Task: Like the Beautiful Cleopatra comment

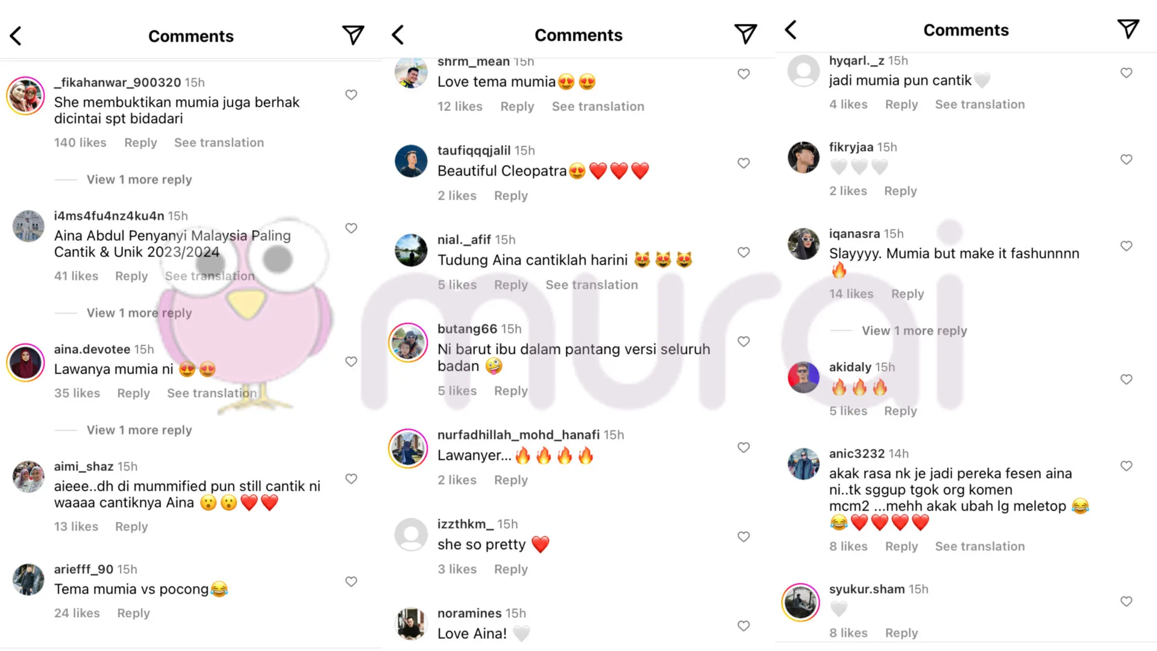Action: 744,163
